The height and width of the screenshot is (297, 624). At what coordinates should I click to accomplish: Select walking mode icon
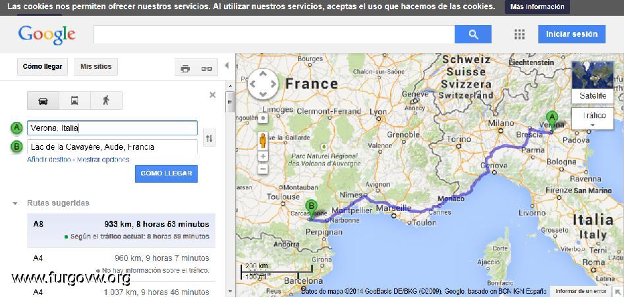tap(106, 101)
